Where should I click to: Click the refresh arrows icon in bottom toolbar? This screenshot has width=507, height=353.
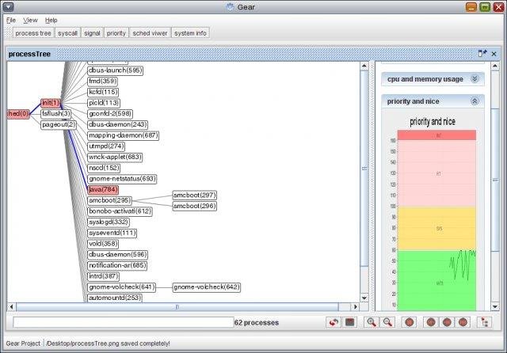point(334,322)
